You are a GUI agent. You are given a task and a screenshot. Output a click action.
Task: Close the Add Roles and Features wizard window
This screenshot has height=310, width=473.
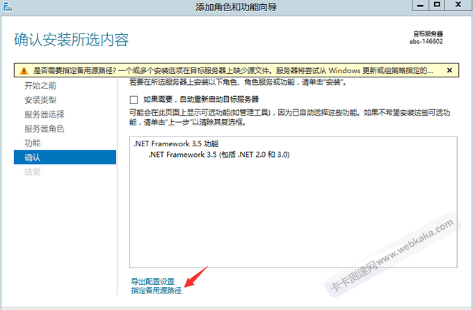click(458, 5)
